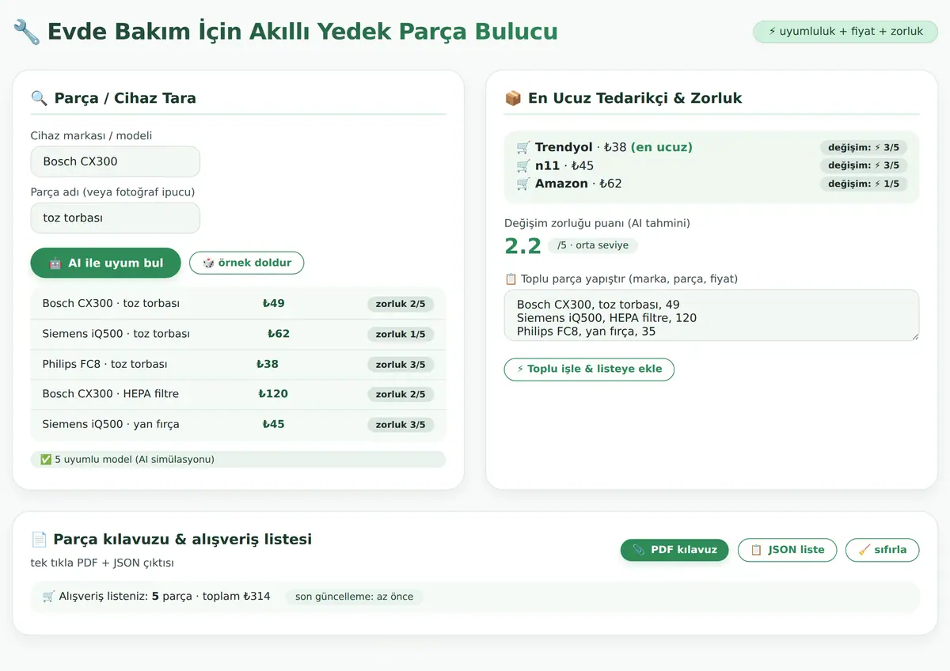The width and height of the screenshot is (950, 671).
Task: Click the Toplu parça yapıştır textarea
Action: pos(712,315)
